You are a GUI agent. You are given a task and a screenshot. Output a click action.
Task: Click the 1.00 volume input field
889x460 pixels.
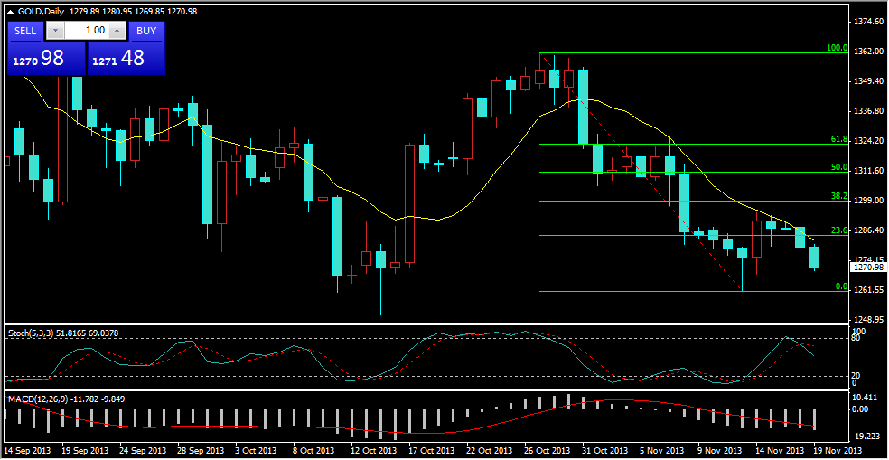tap(86, 31)
